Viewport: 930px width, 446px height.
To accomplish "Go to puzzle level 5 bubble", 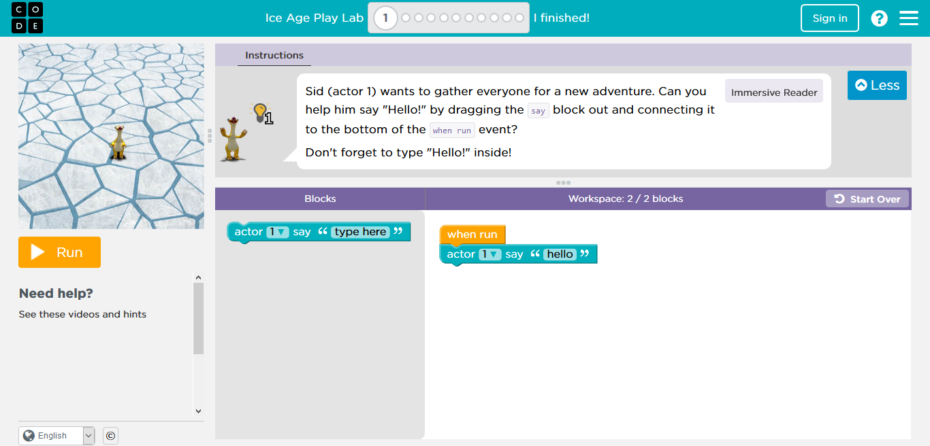I will click(x=444, y=18).
